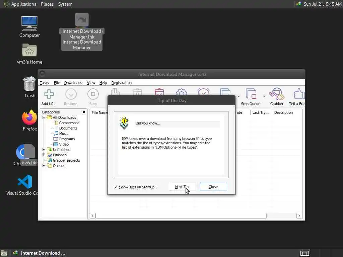Open the Registration menu
This screenshot has width=343, height=257.
pos(121,83)
